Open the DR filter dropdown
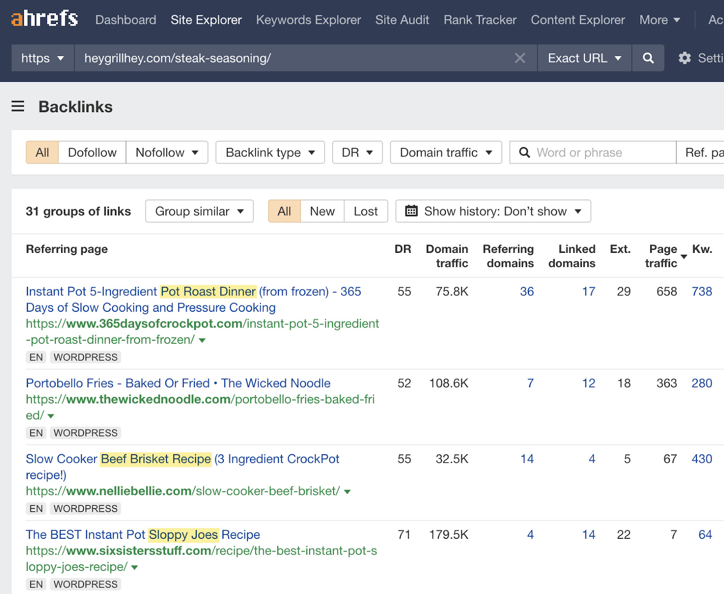724x594 pixels. 357,152
